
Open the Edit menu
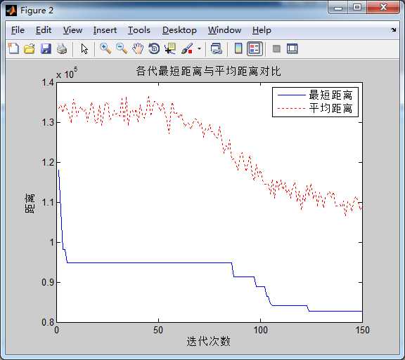[x=44, y=30]
